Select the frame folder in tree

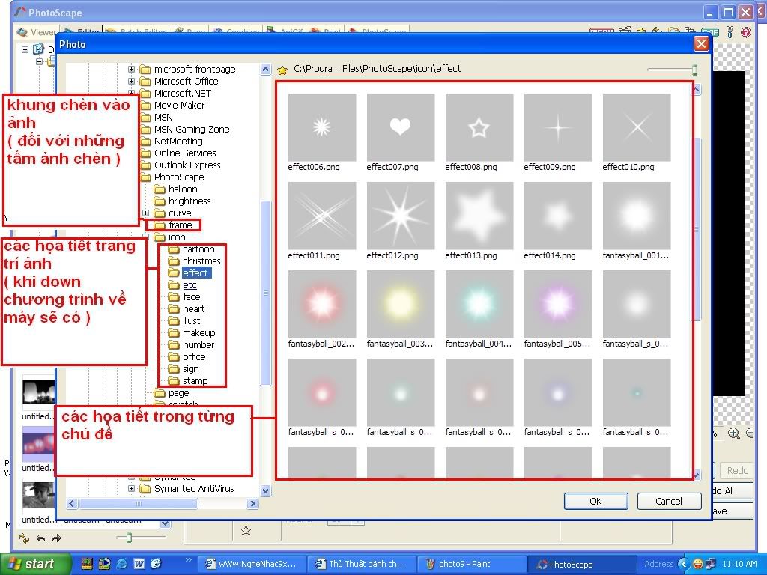point(180,225)
